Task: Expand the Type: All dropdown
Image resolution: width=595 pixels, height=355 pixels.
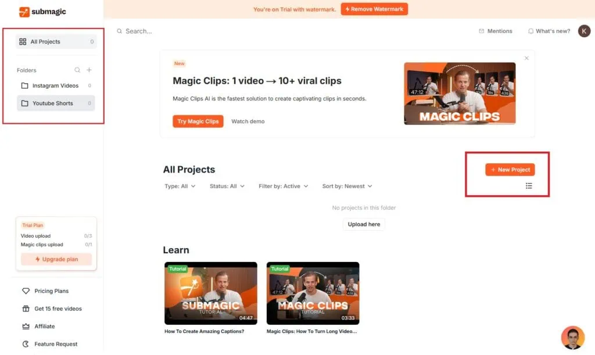Action: coord(180,187)
